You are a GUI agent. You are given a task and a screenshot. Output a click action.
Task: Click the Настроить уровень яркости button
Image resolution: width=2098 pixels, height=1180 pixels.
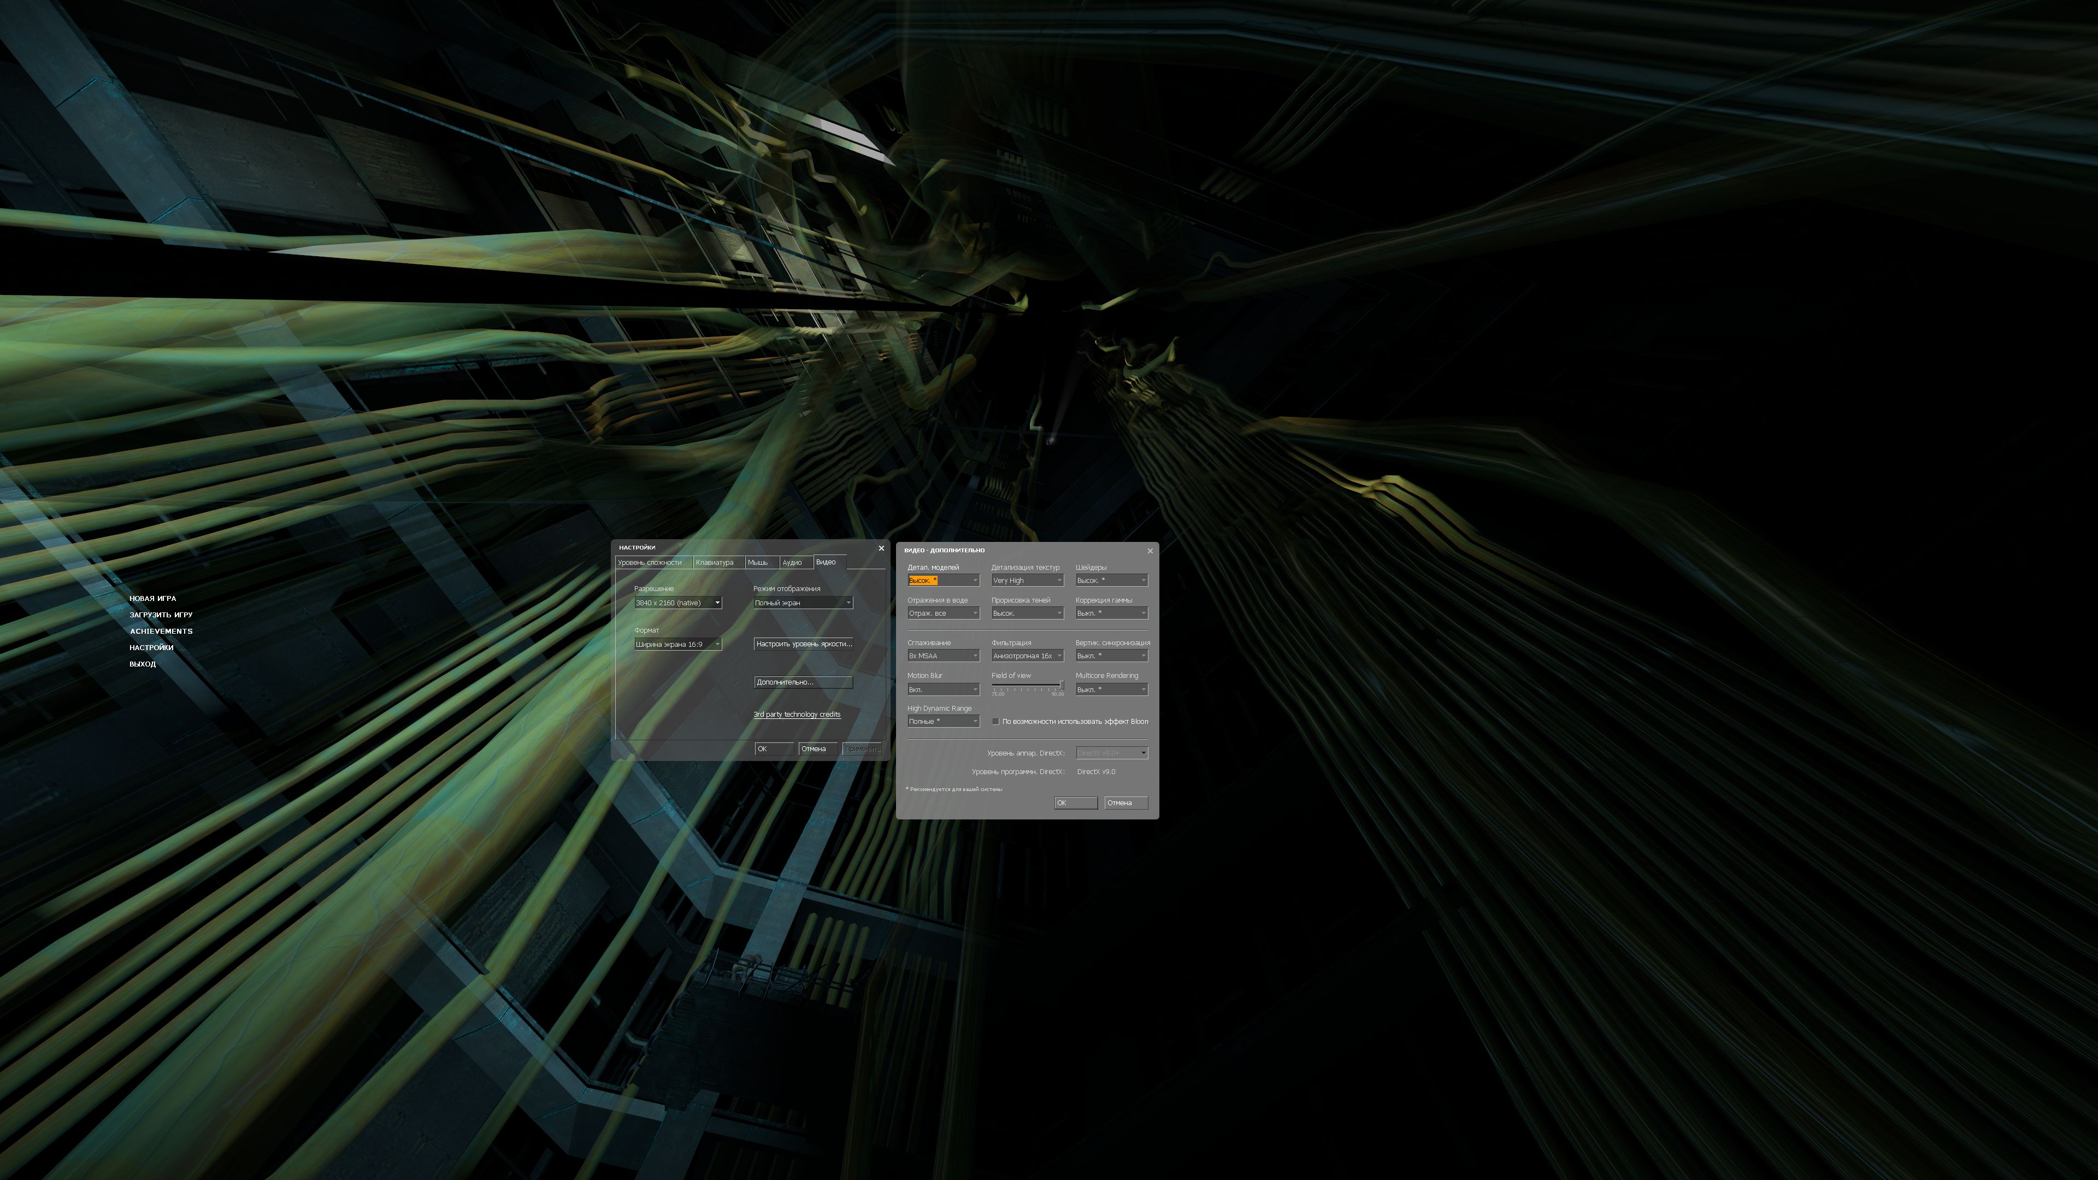[803, 644]
